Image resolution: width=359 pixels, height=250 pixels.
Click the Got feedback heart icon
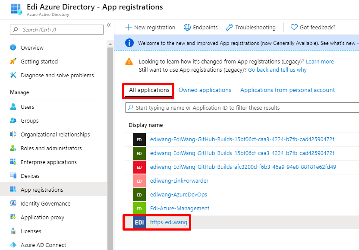pos(294,27)
